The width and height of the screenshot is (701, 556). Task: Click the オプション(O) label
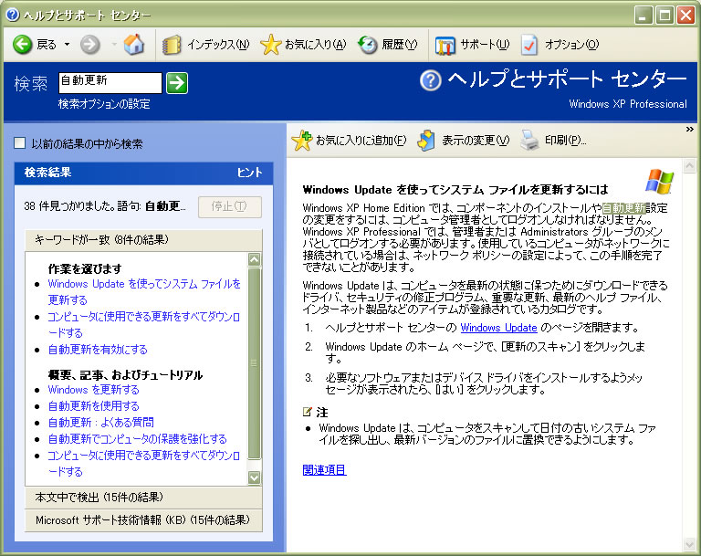[x=571, y=45]
